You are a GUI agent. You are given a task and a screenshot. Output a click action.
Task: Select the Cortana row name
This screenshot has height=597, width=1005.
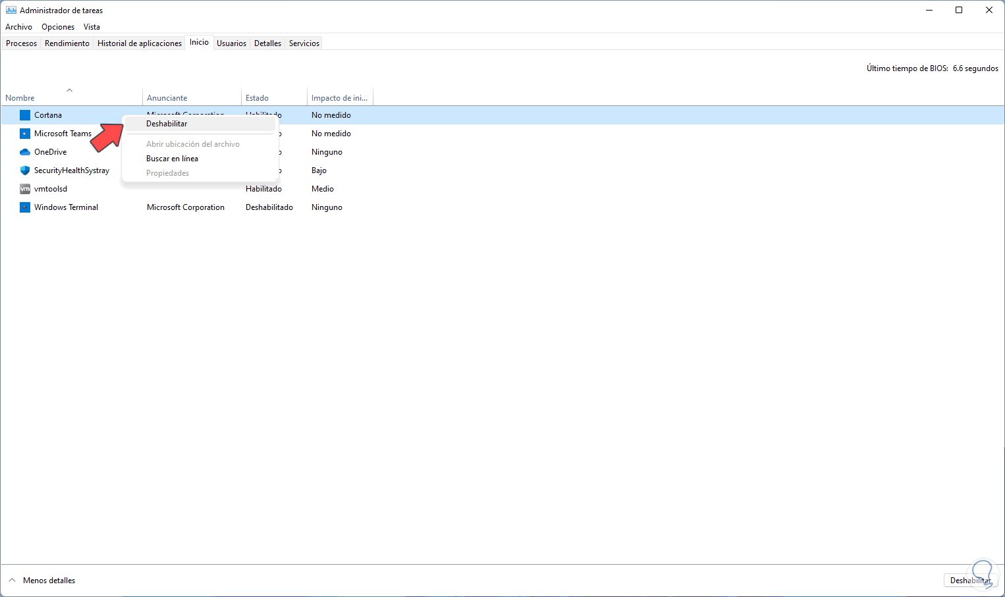pyautogui.click(x=48, y=115)
